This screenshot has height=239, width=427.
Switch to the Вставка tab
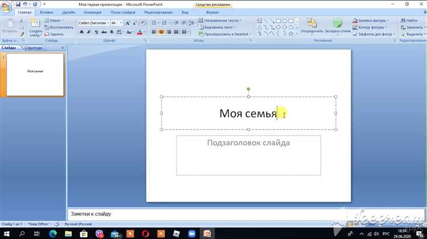(x=47, y=12)
